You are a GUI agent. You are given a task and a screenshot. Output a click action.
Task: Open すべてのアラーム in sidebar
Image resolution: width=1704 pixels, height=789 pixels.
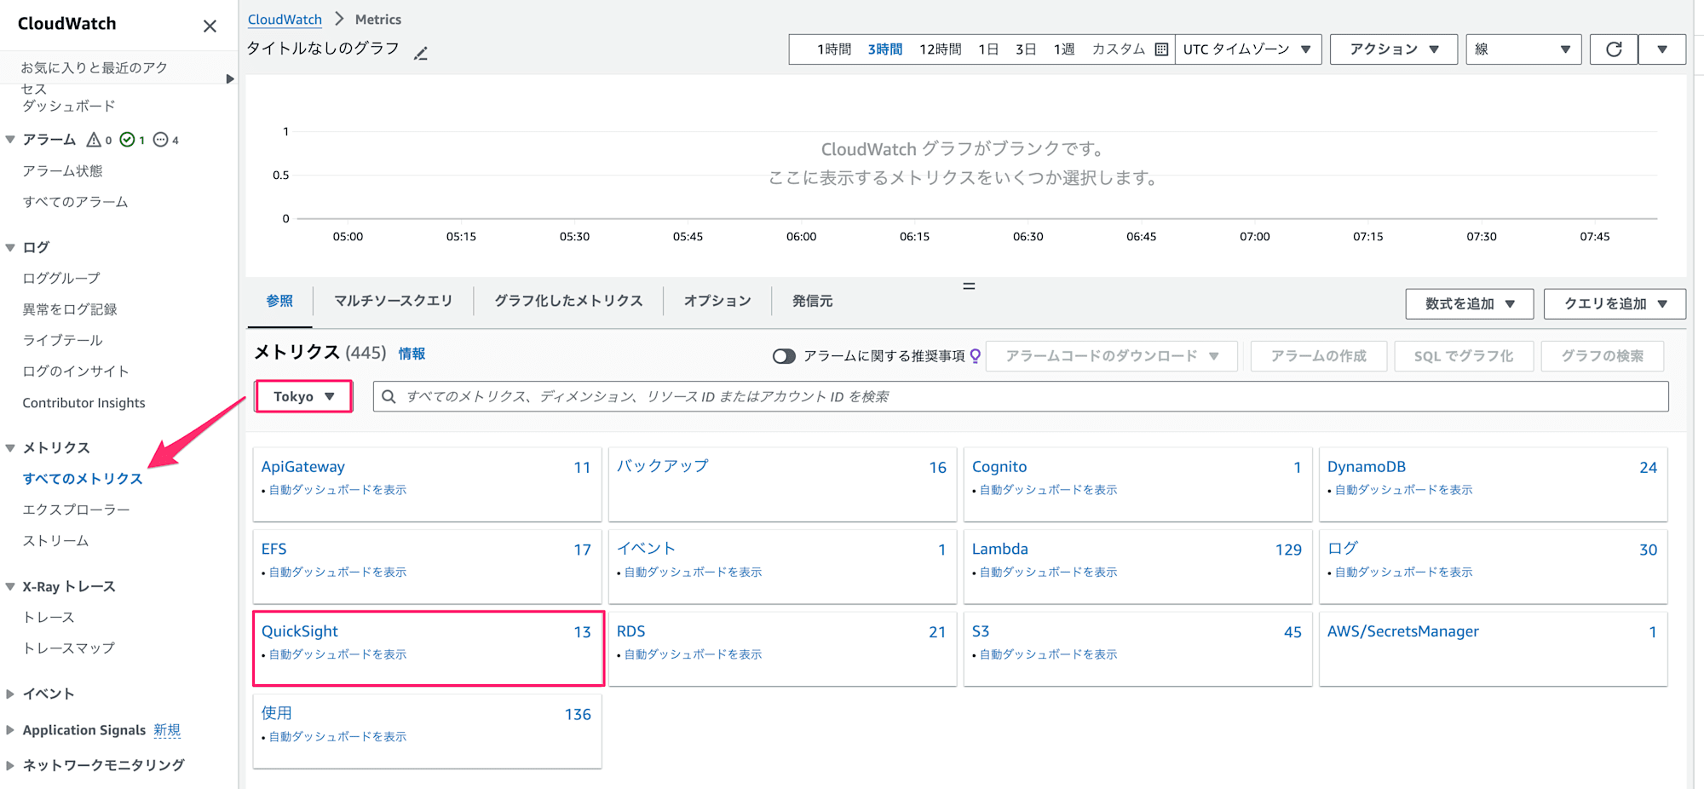[x=75, y=202]
